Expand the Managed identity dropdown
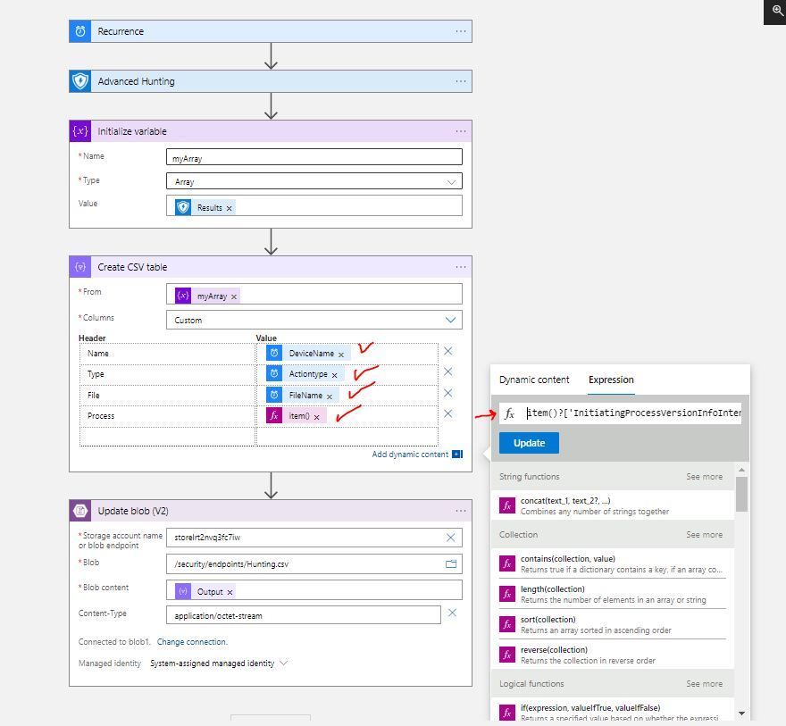This screenshot has height=726, width=786. [x=284, y=663]
